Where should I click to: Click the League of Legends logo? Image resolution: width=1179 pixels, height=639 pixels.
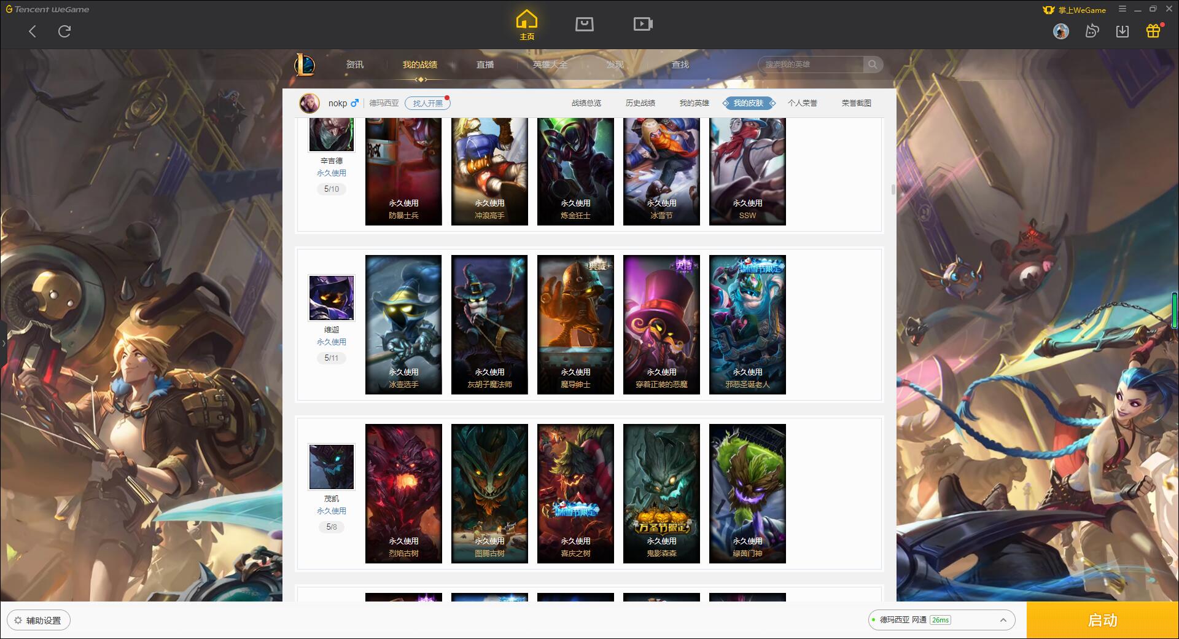click(x=305, y=65)
